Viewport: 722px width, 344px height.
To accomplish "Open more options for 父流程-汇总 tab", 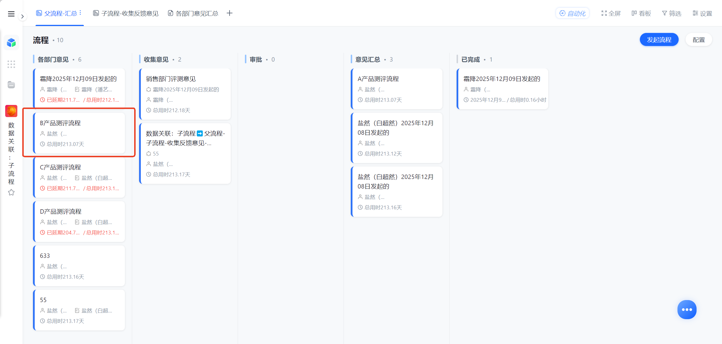I will pos(80,13).
